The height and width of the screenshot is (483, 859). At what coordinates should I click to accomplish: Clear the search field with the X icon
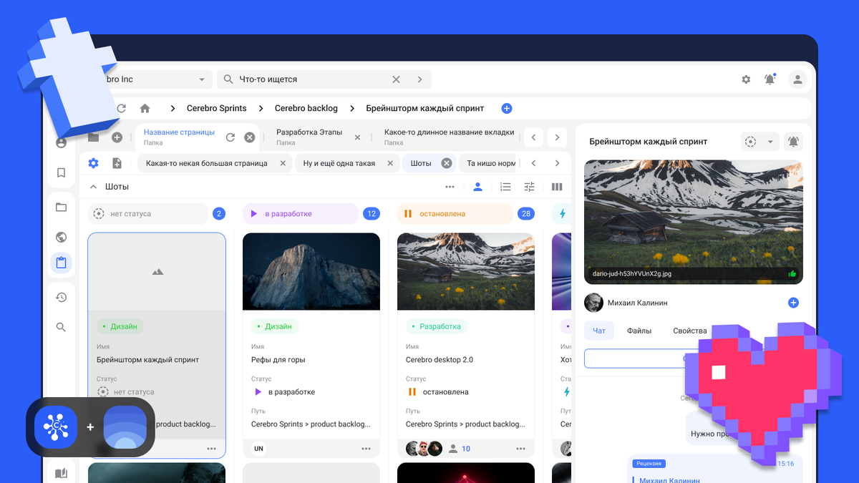[x=396, y=79]
